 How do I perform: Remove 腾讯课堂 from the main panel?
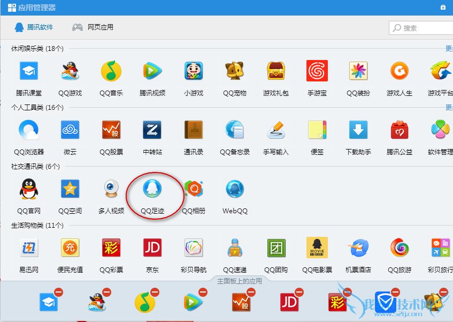[x=59, y=293]
